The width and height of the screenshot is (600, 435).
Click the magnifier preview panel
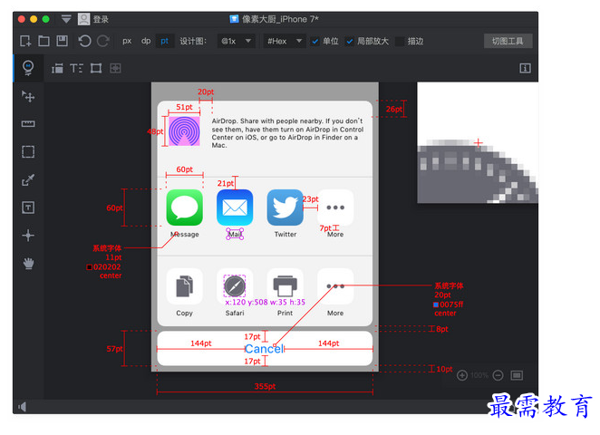[478, 142]
